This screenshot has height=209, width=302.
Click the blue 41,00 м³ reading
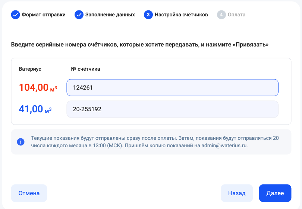(x=35, y=109)
